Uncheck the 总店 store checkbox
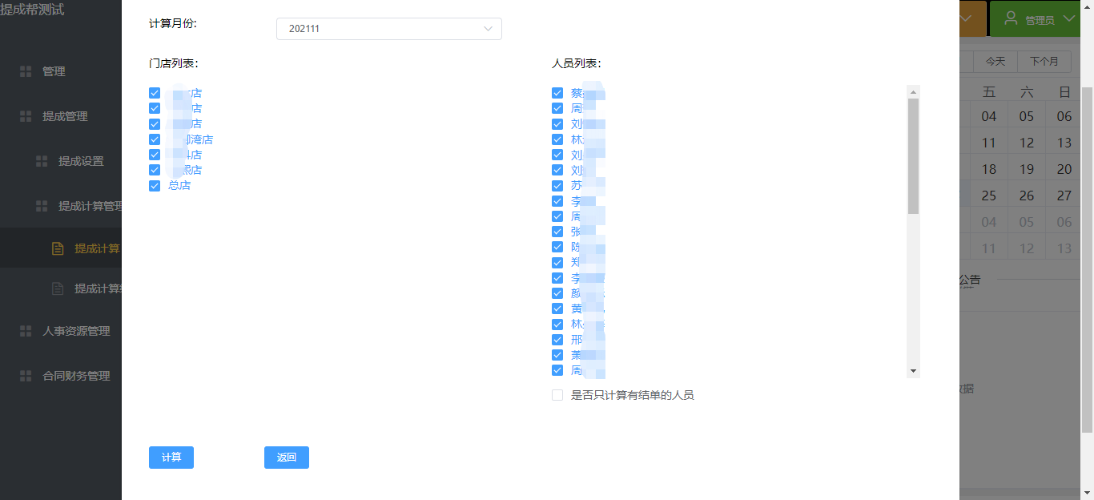Screen dimensions: 1094x500 [155, 185]
